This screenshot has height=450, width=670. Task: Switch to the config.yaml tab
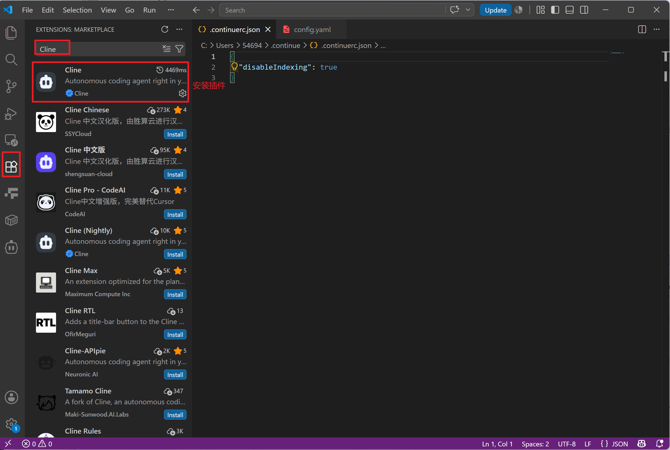point(312,30)
